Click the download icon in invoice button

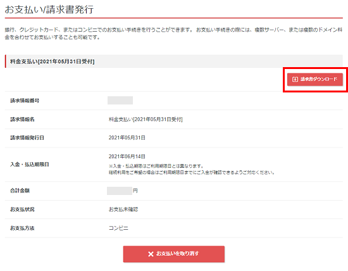click(x=295, y=79)
